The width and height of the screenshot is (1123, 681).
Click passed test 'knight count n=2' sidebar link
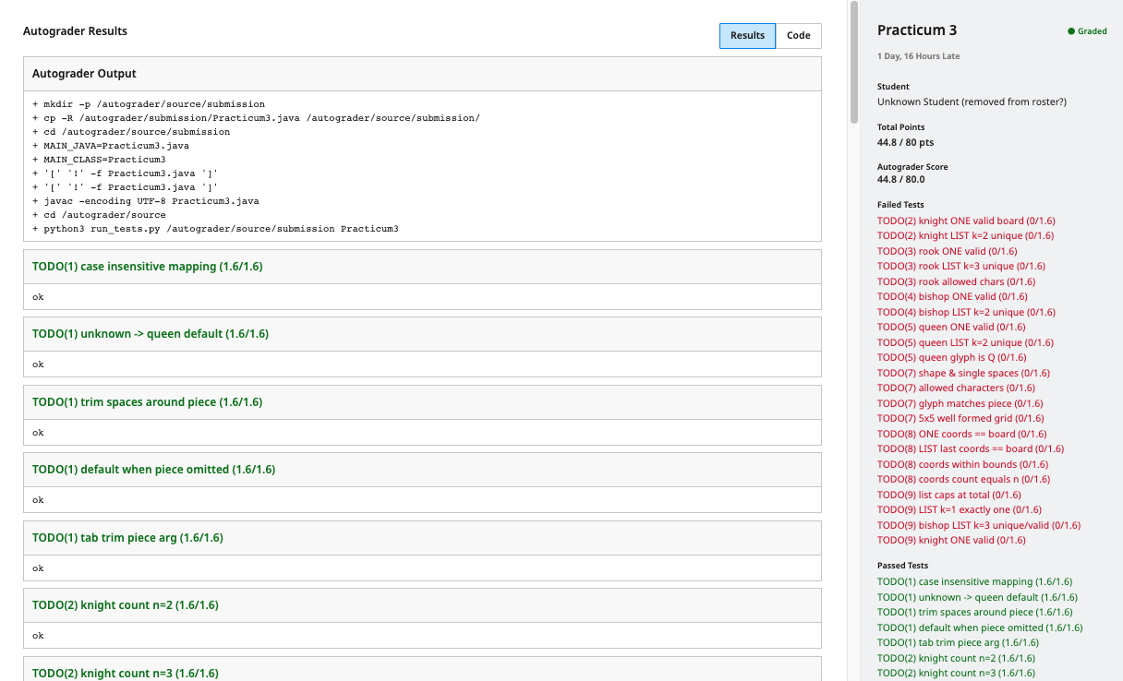pyautogui.click(x=956, y=658)
